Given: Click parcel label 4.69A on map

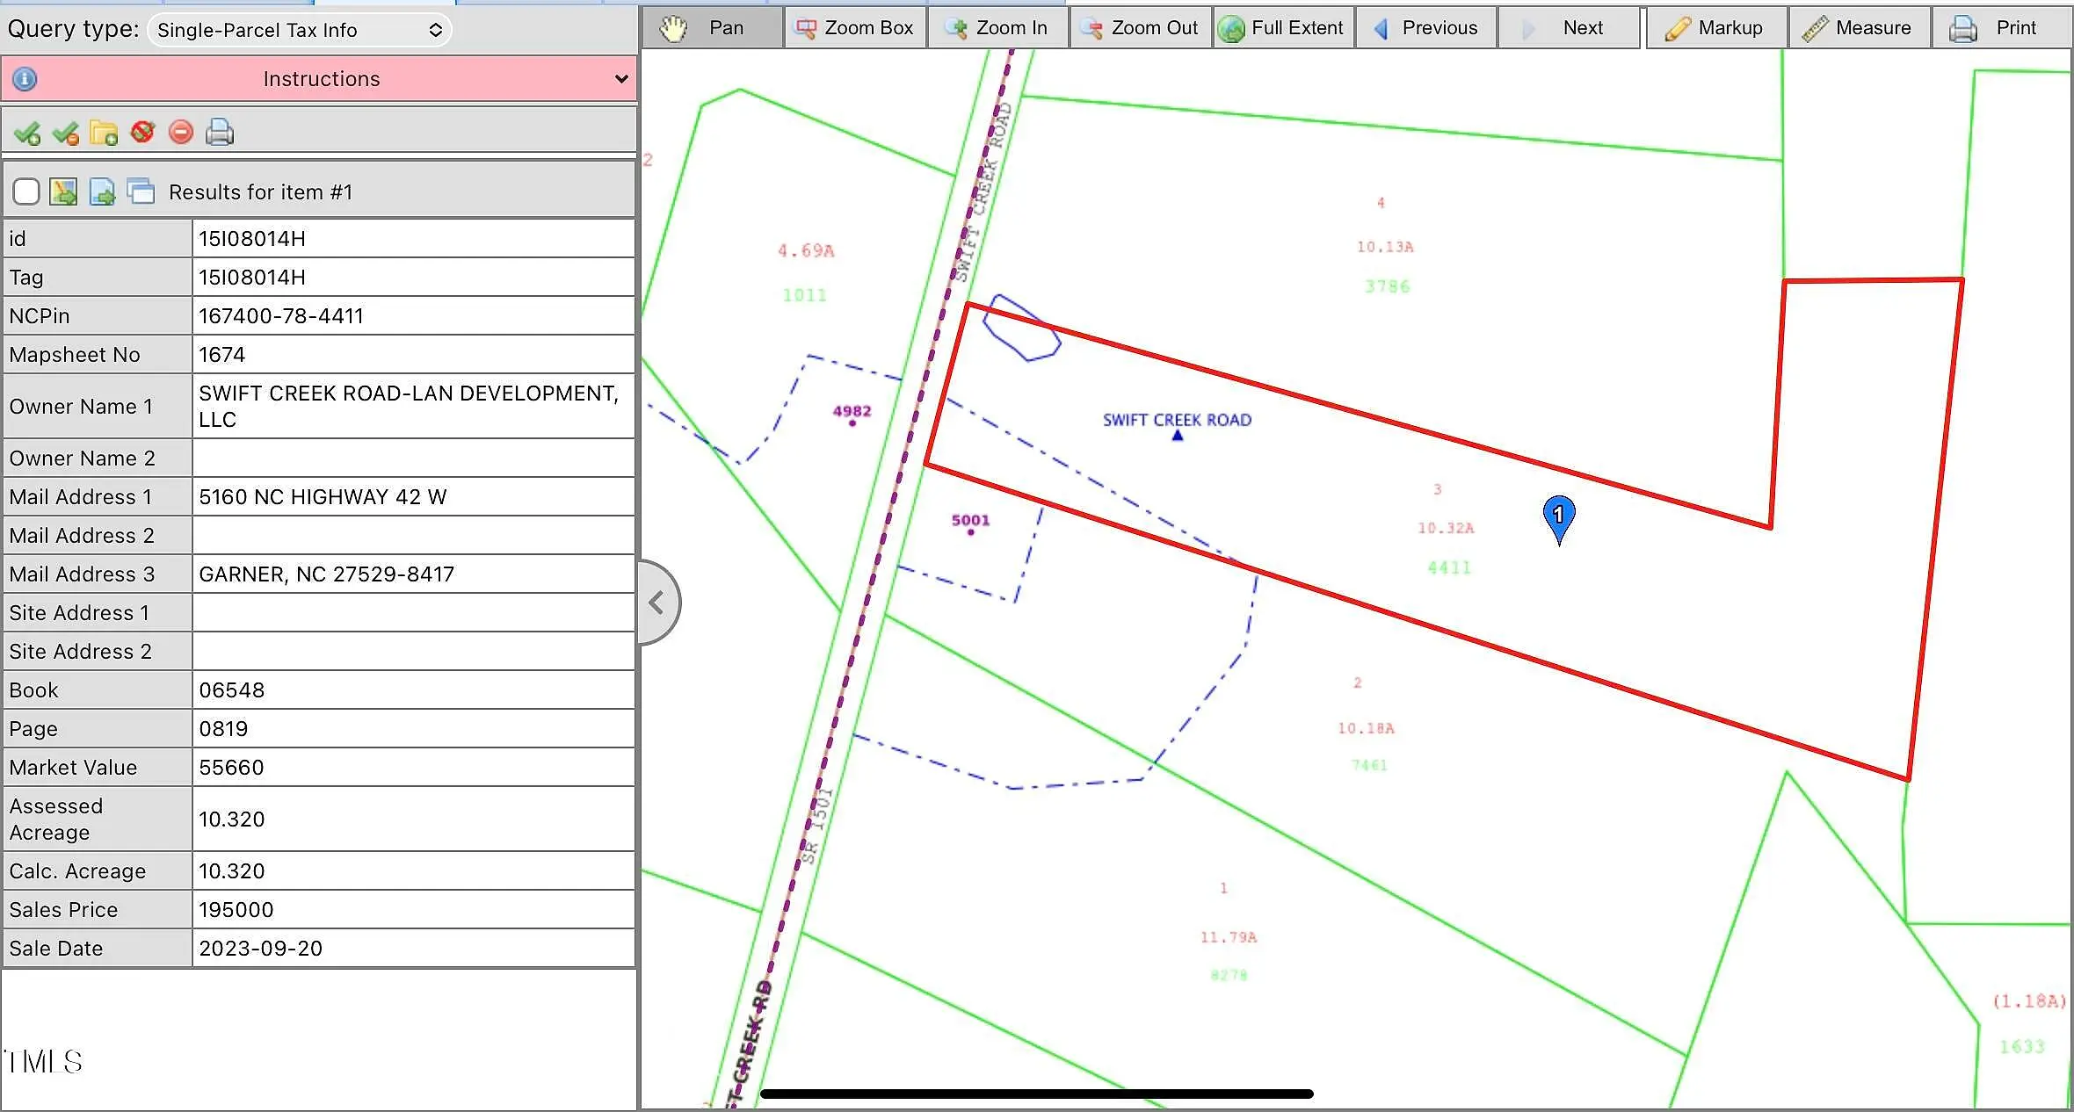Looking at the screenshot, I should [x=806, y=251].
